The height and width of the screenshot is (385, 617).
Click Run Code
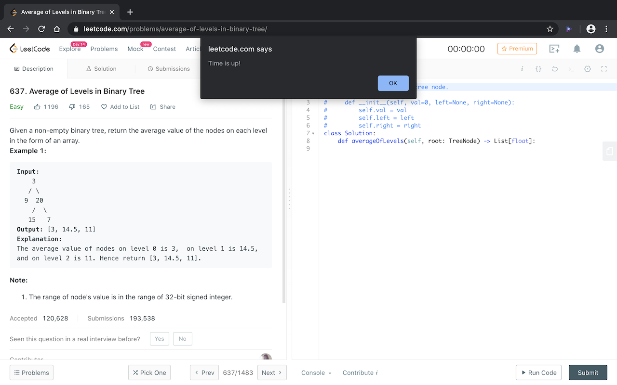click(x=539, y=372)
